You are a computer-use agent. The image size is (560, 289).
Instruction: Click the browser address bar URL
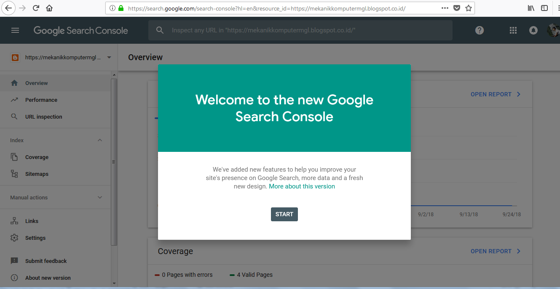click(x=266, y=8)
